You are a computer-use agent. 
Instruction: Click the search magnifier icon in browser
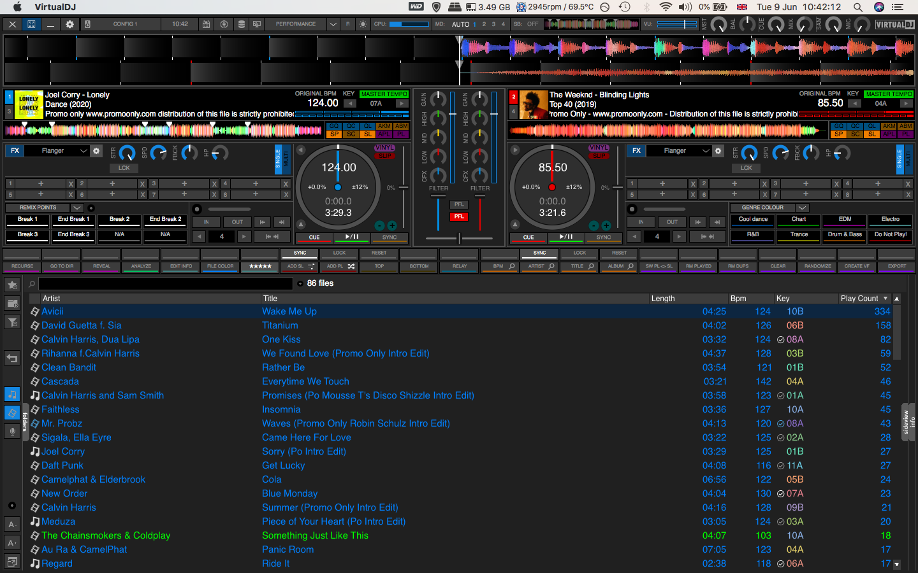click(32, 284)
